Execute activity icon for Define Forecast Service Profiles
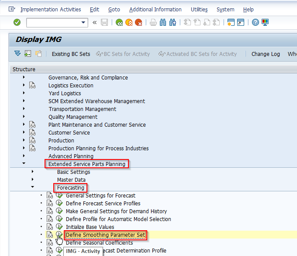This screenshot has height=256, width=297. 59,203
